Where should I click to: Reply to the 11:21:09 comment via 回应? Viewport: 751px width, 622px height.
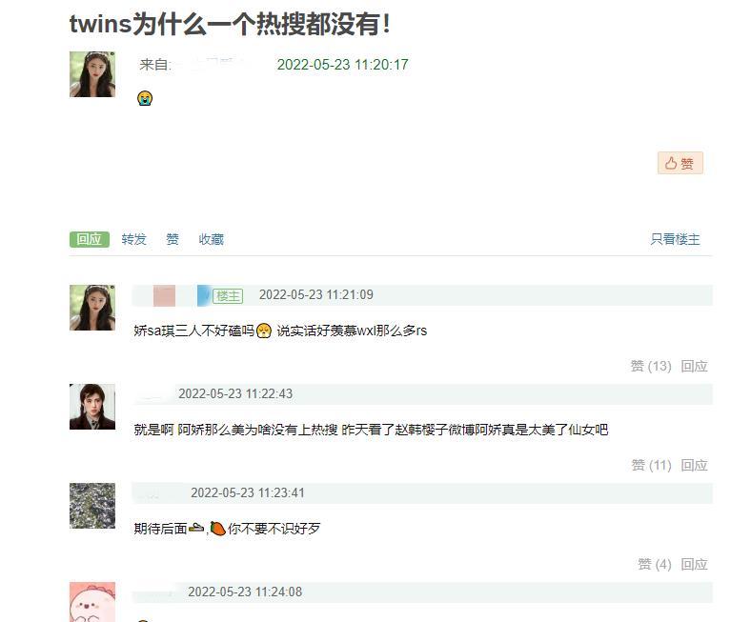pos(695,367)
